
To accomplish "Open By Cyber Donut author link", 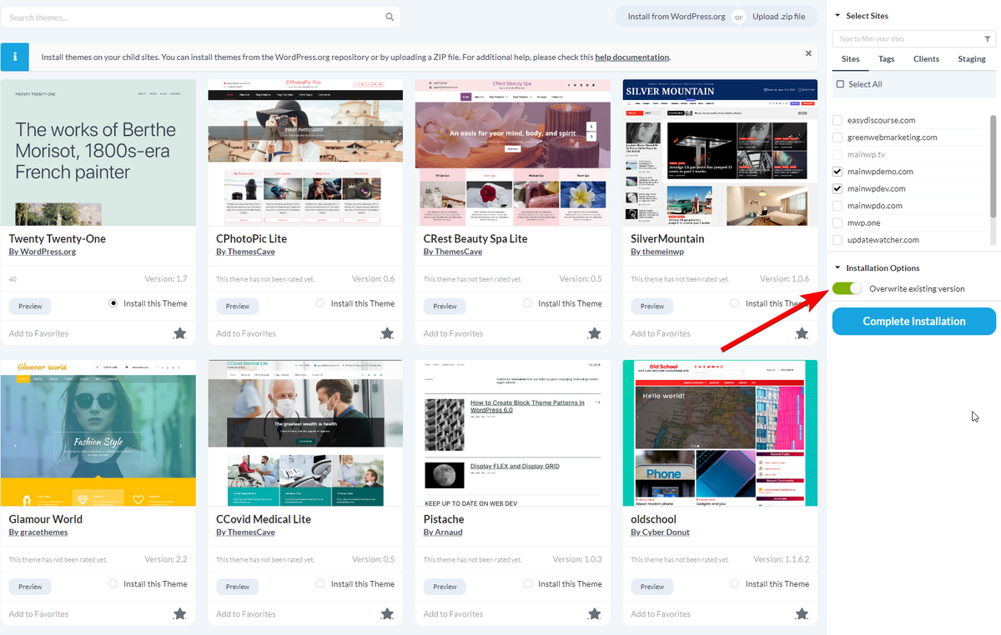I will click(x=659, y=532).
